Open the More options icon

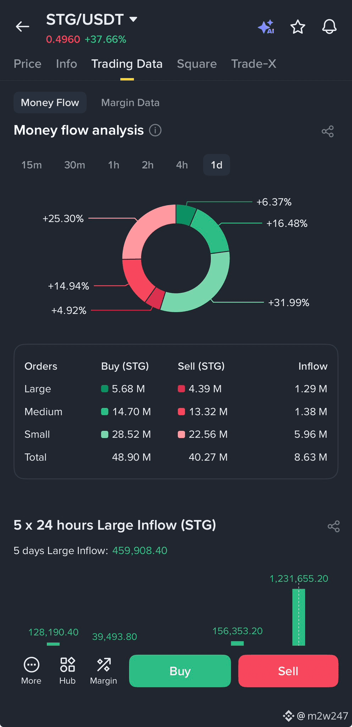click(x=31, y=671)
